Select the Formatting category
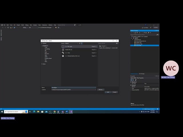 coord(47,49)
